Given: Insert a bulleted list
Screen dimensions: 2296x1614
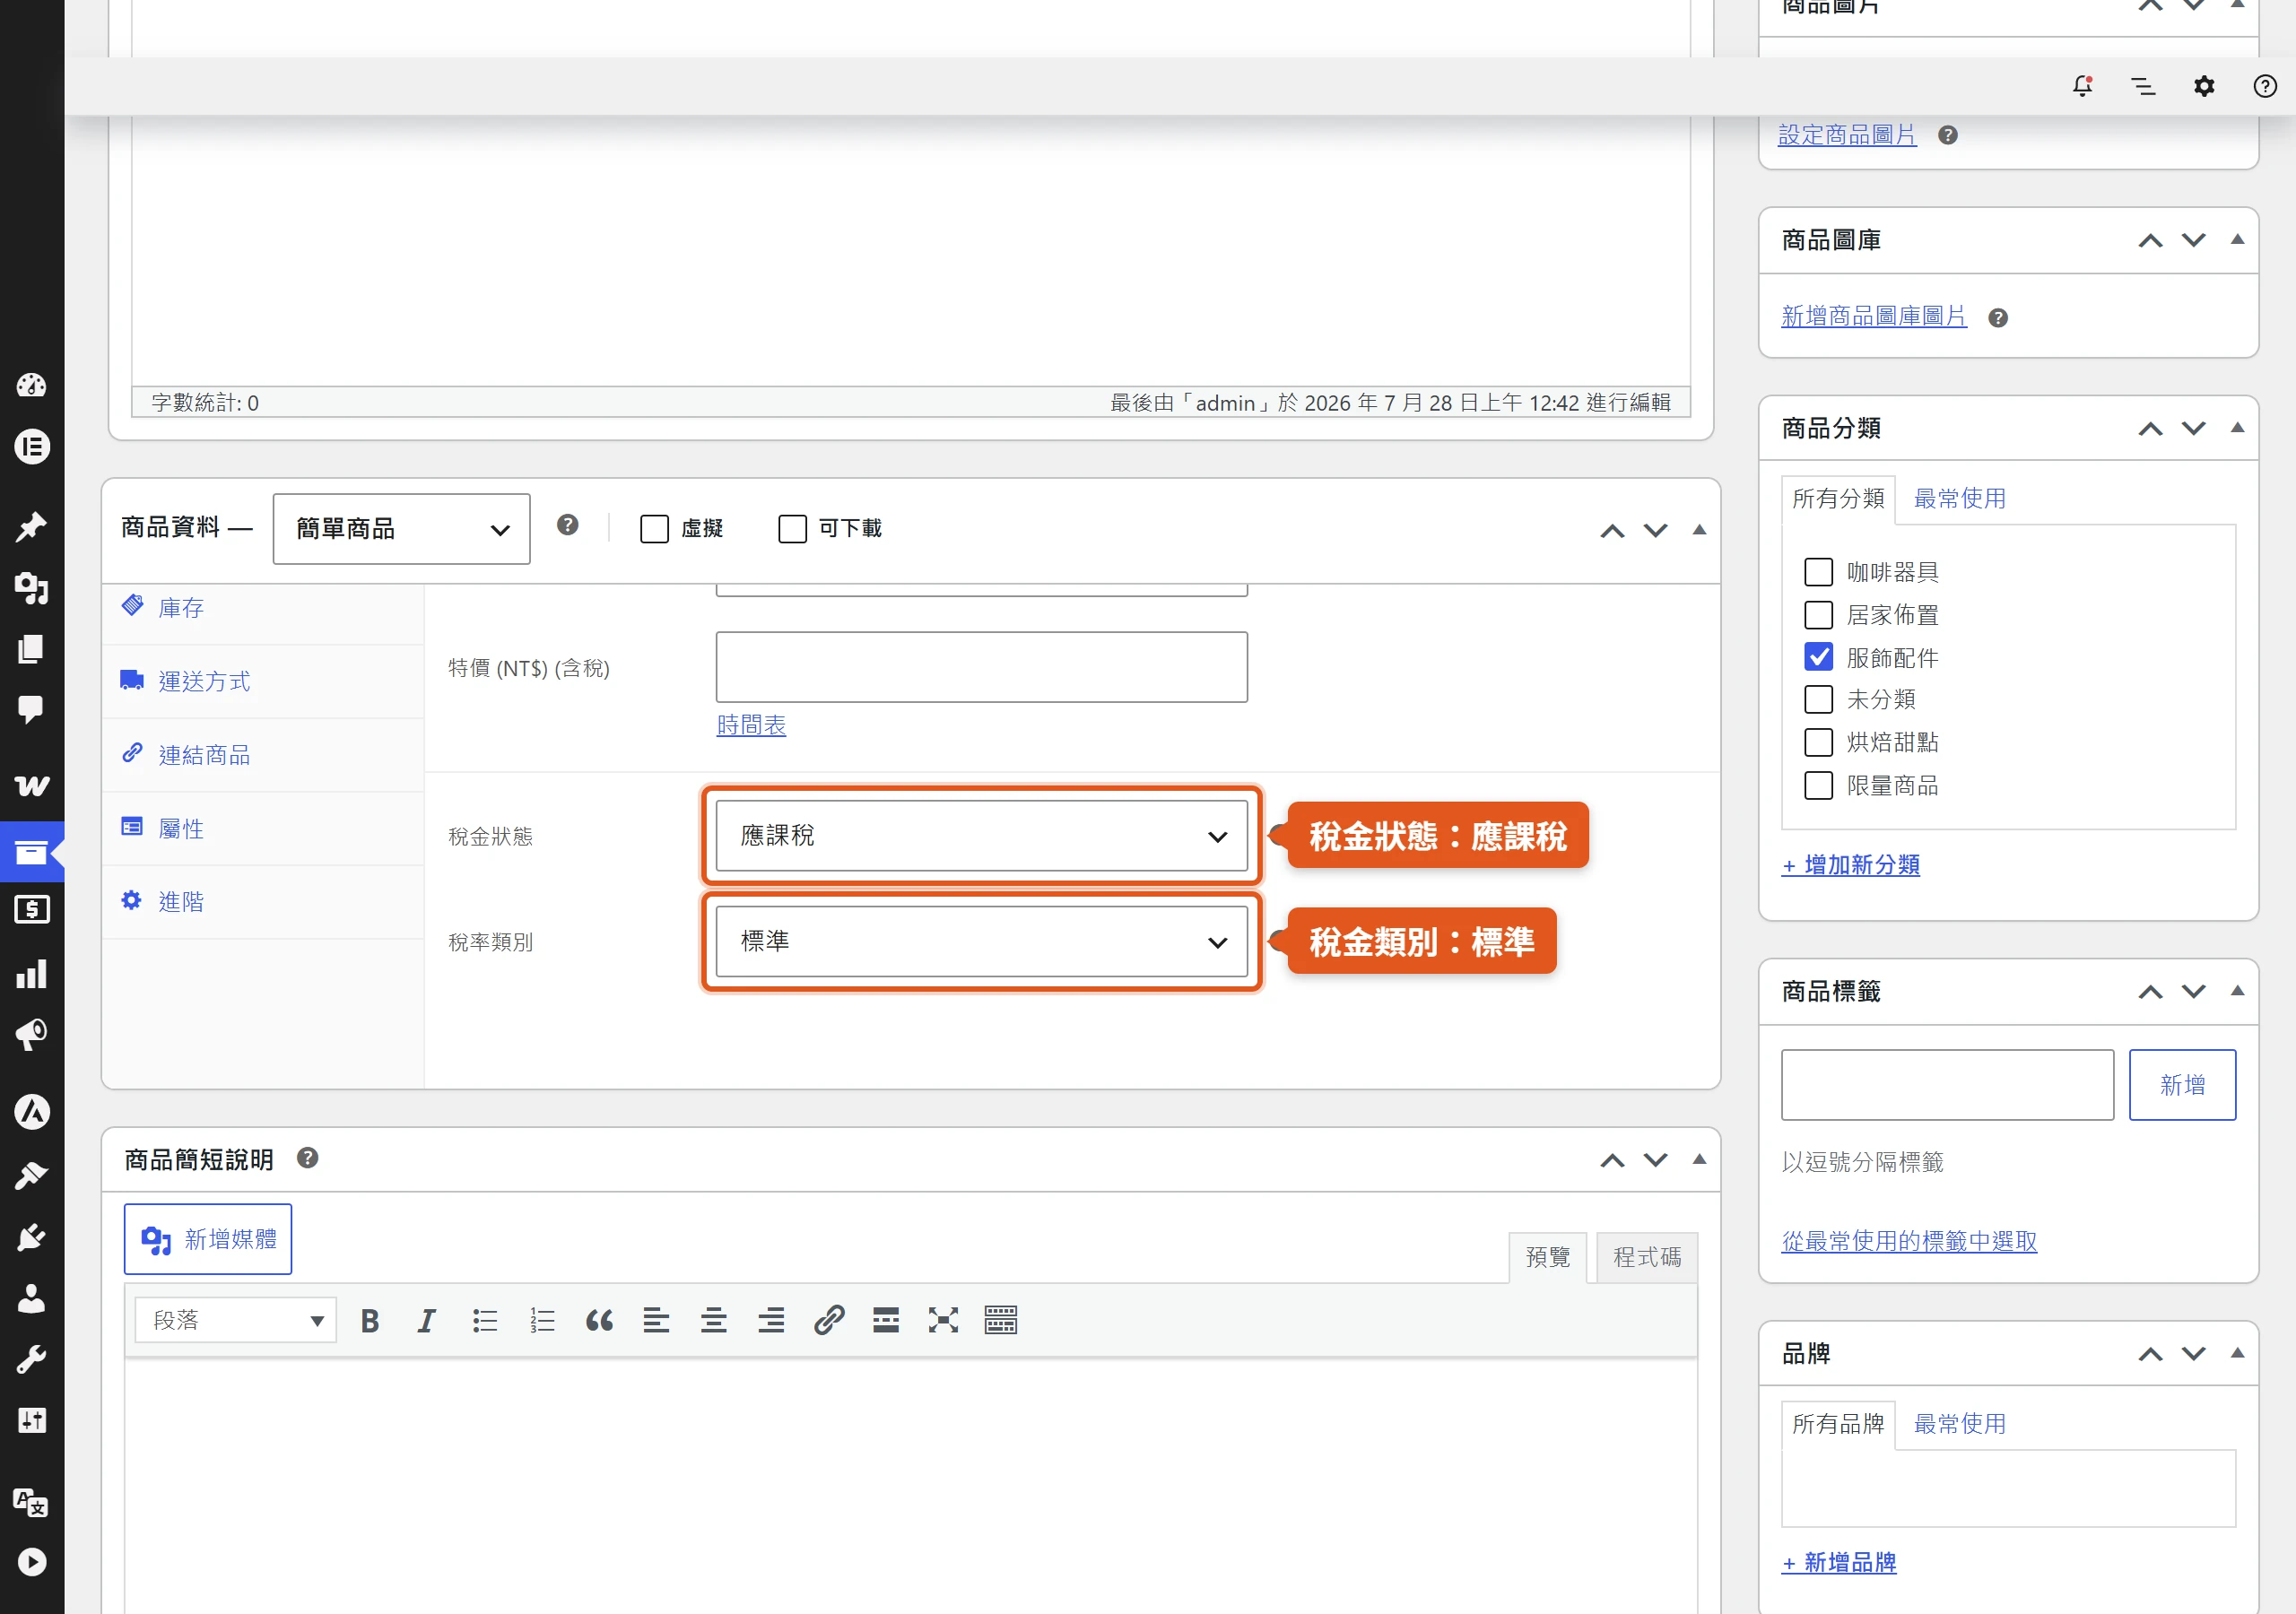Looking at the screenshot, I should tap(485, 1321).
